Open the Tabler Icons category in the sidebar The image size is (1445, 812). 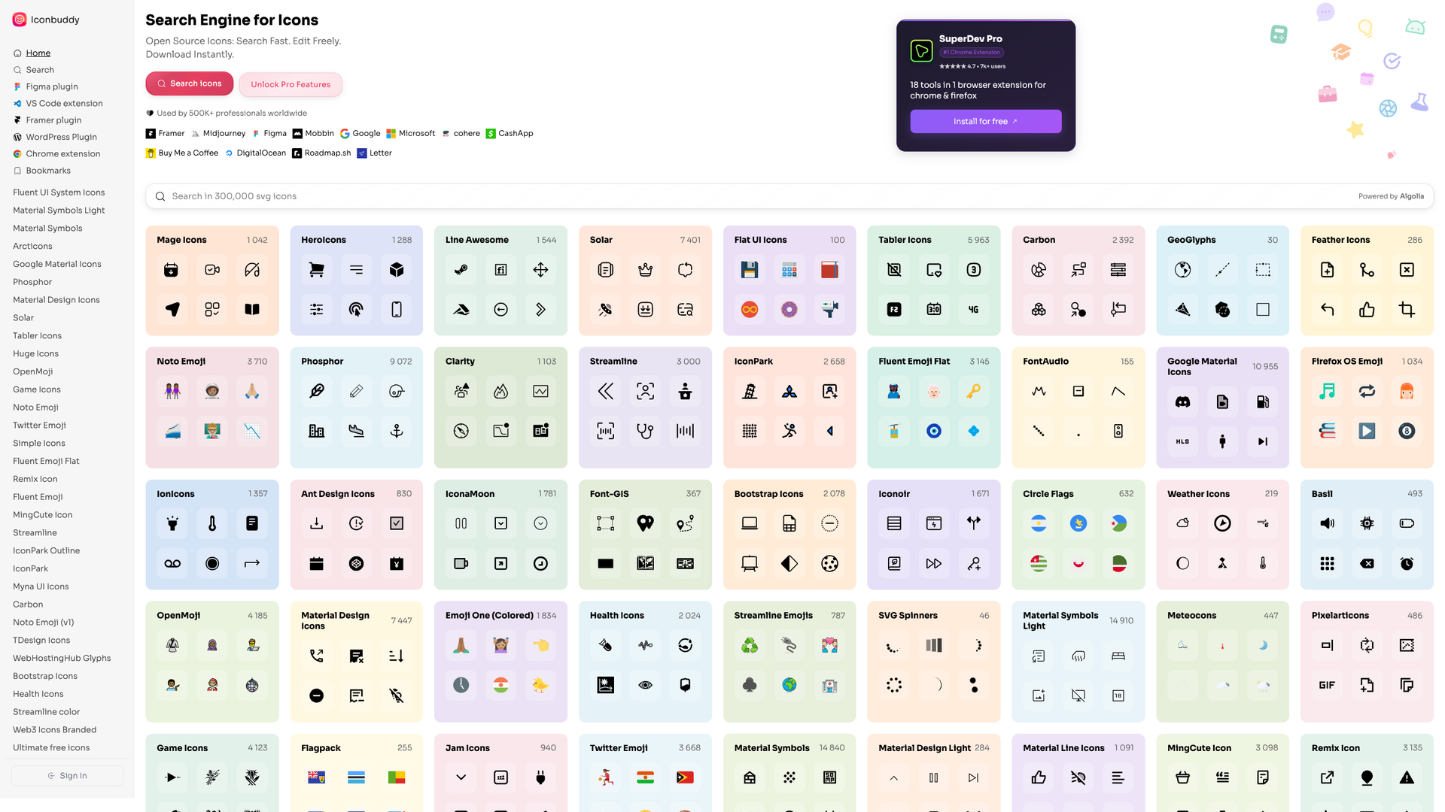(x=36, y=335)
